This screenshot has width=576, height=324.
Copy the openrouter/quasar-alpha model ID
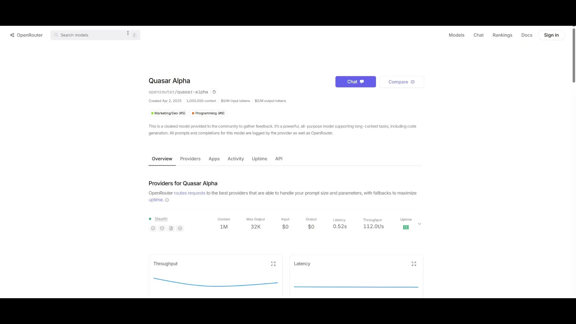click(214, 92)
